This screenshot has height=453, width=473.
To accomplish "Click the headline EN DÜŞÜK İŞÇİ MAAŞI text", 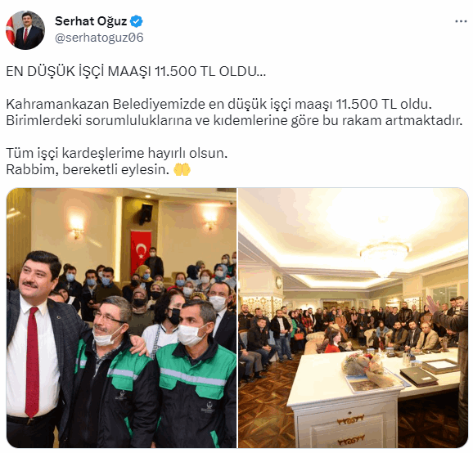I will [x=136, y=71].
